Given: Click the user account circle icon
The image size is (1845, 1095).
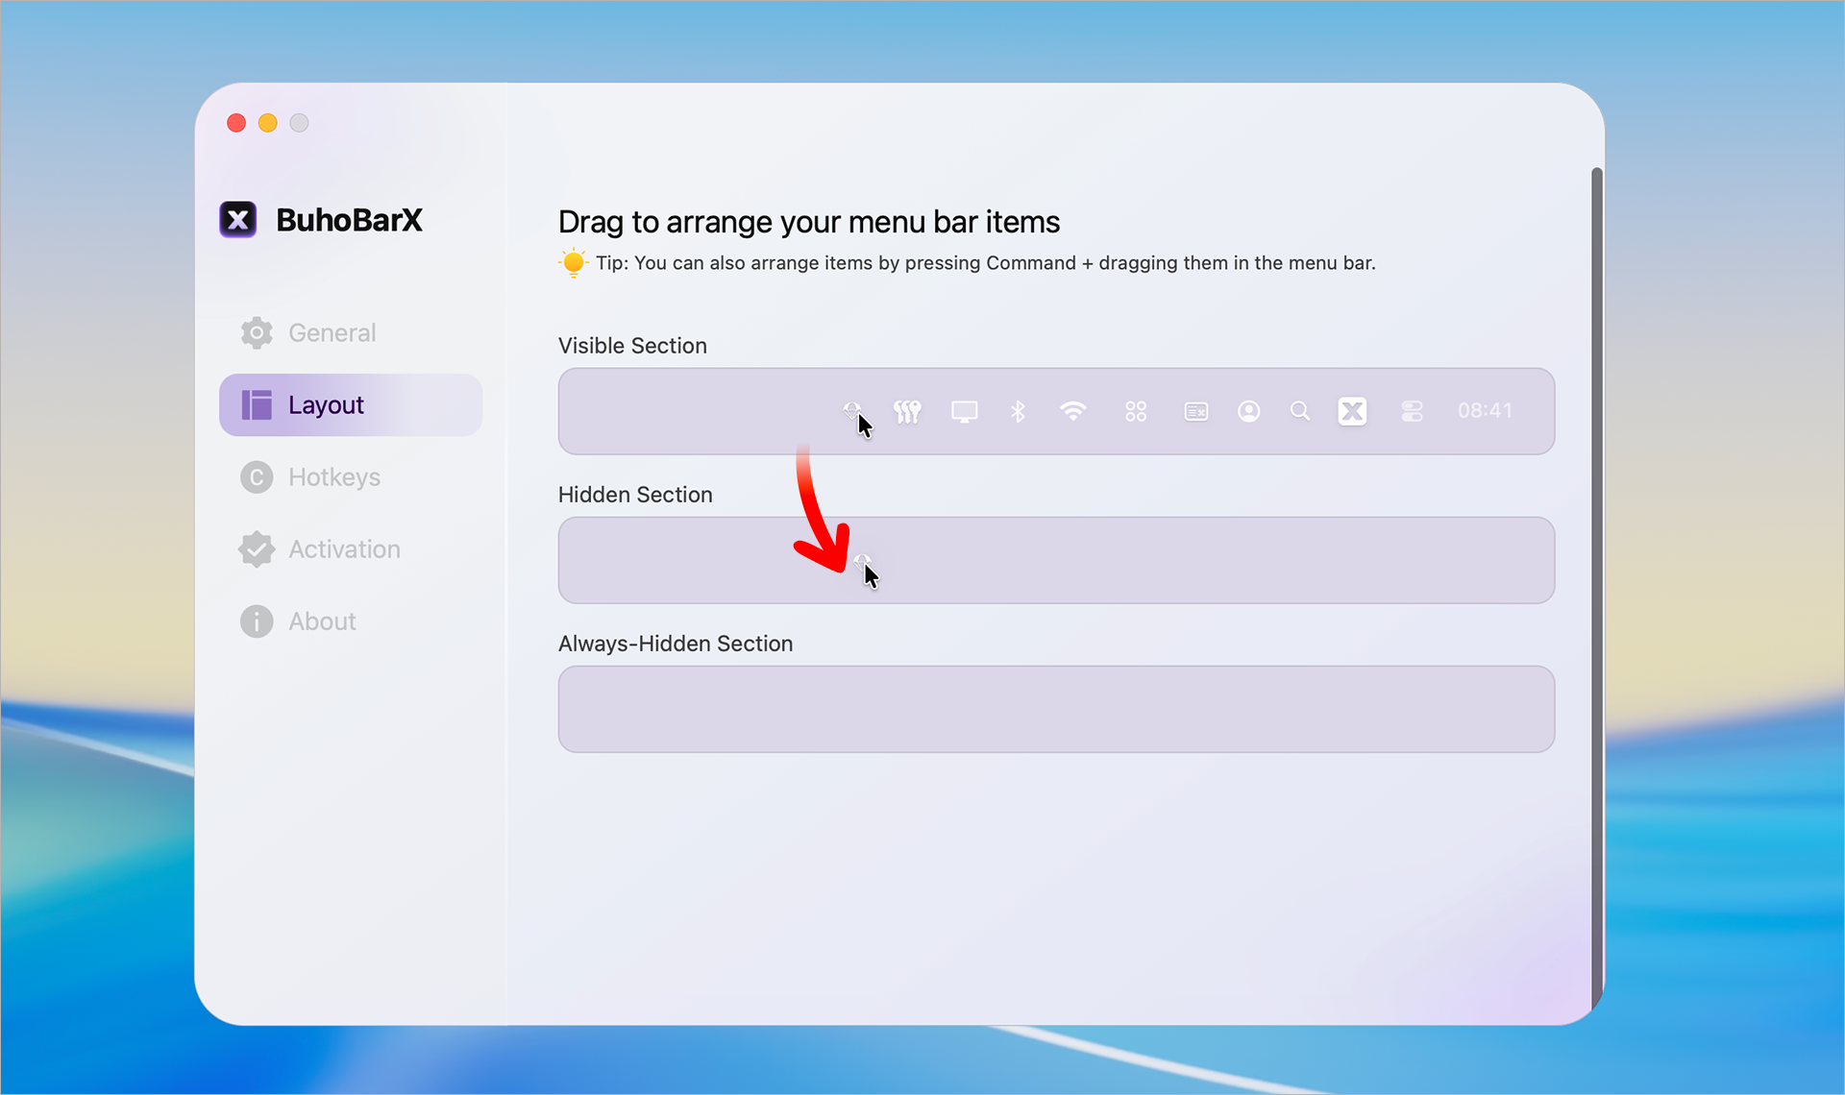Looking at the screenshot, I should click(1248, 412).
